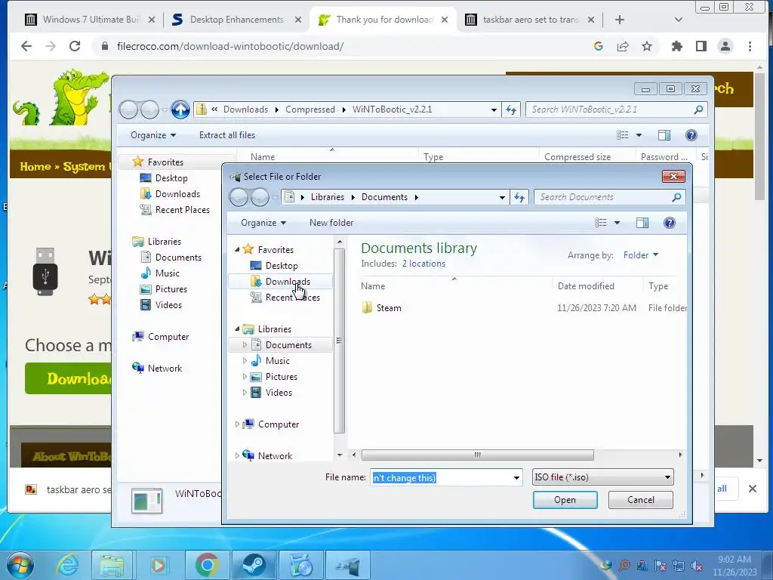
Task: Click the Up arrow button in the Explorer window
Action: click(x=180, y=110)
